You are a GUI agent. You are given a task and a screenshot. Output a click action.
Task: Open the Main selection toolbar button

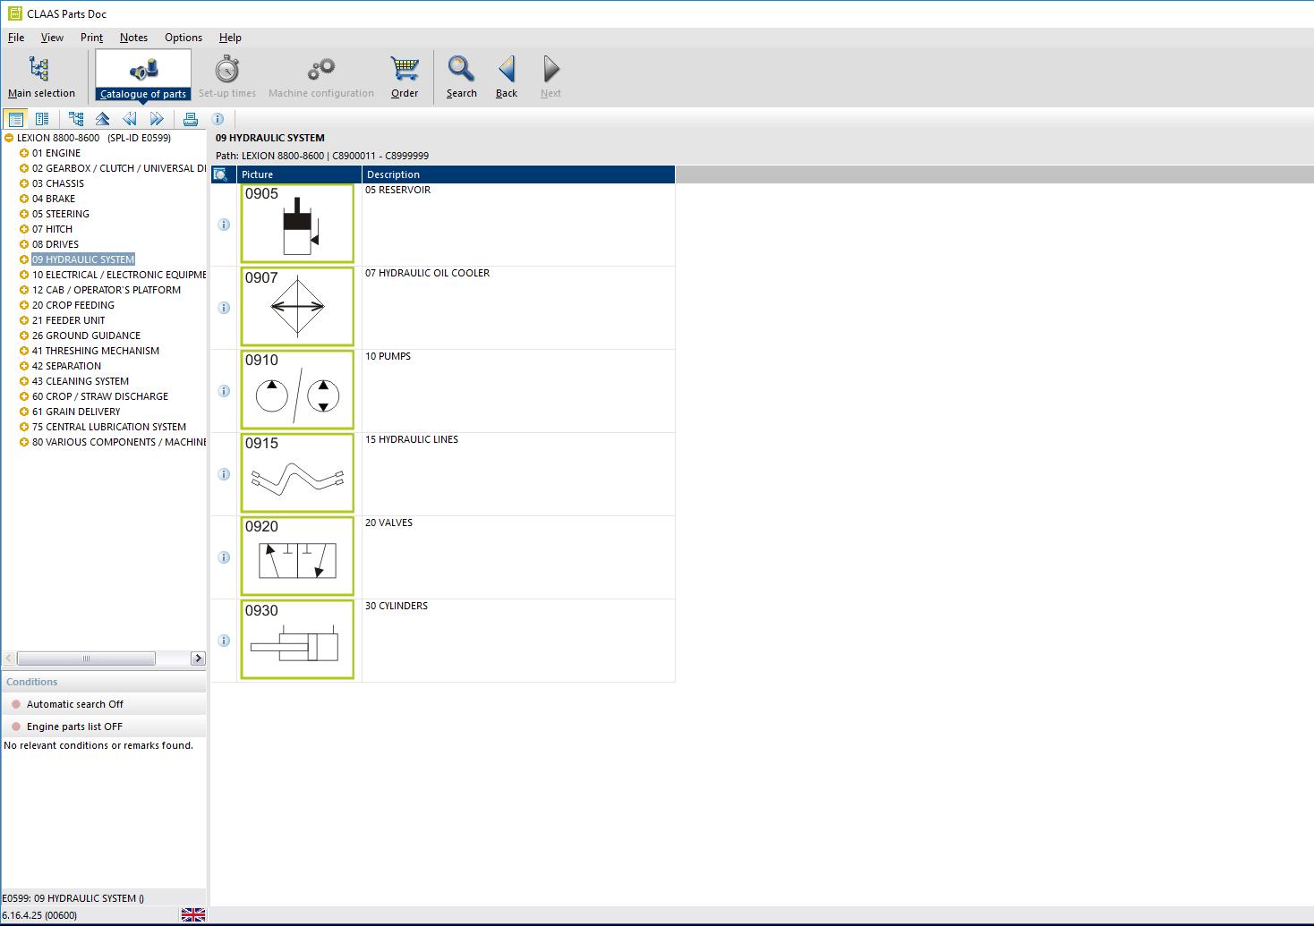41,76
